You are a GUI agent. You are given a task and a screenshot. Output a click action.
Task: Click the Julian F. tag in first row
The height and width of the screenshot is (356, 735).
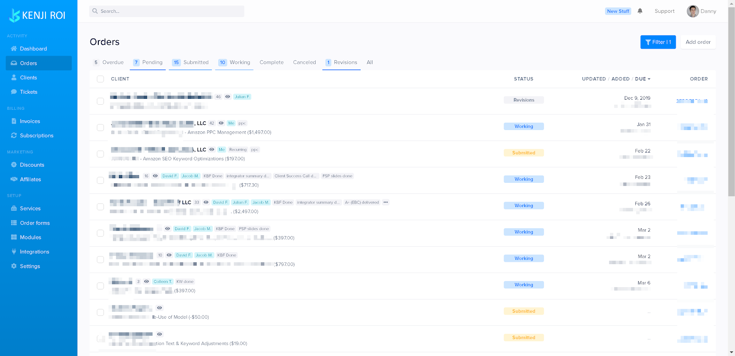pyautogui.click(x=242, y=97)
